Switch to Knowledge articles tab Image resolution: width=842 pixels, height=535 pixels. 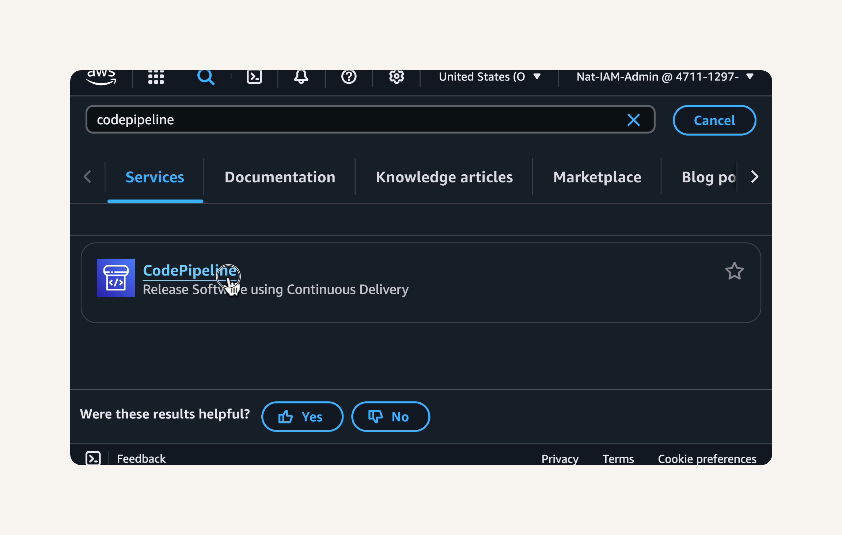[444, 177]
